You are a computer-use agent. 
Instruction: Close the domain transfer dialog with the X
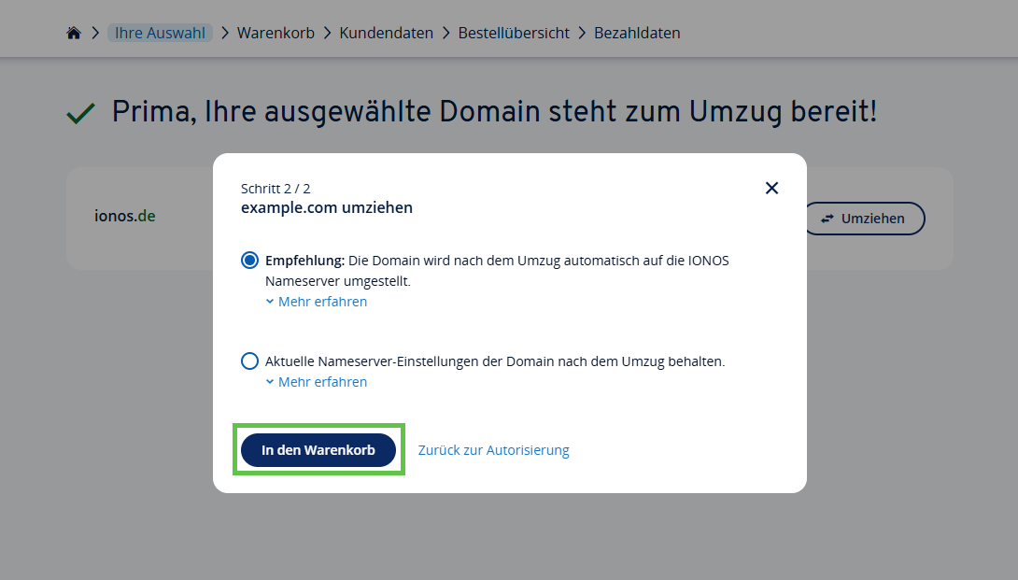[x=771, y=188]
